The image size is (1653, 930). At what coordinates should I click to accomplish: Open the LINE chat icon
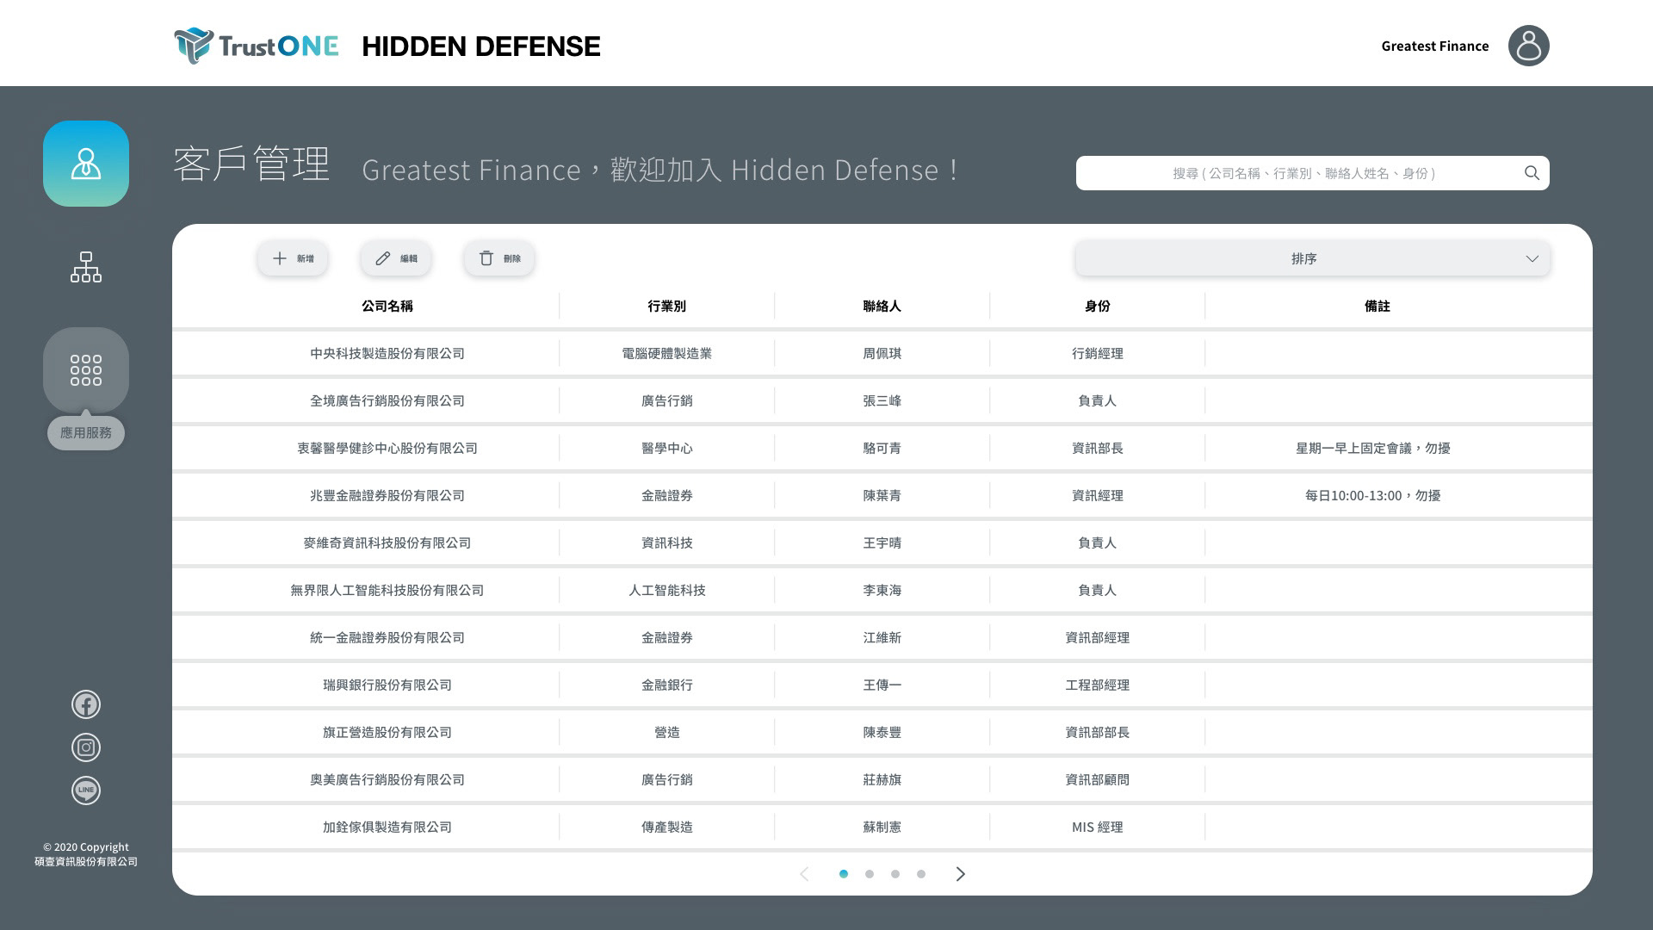coord(86,790)
